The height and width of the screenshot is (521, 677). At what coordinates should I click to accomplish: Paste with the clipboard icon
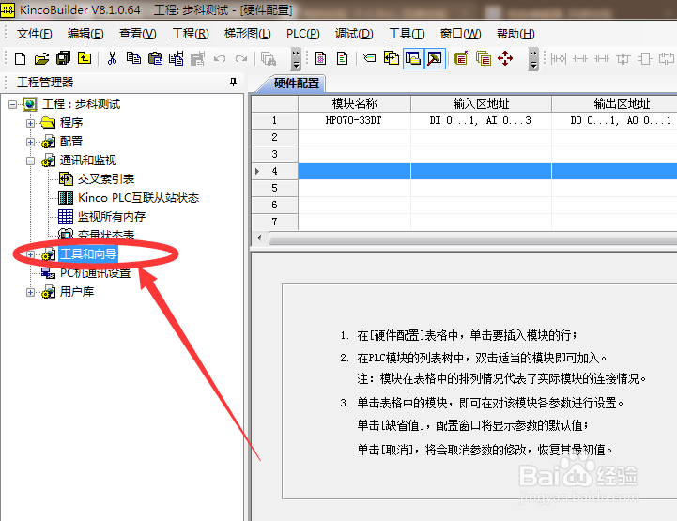click(x=155, y=58)
